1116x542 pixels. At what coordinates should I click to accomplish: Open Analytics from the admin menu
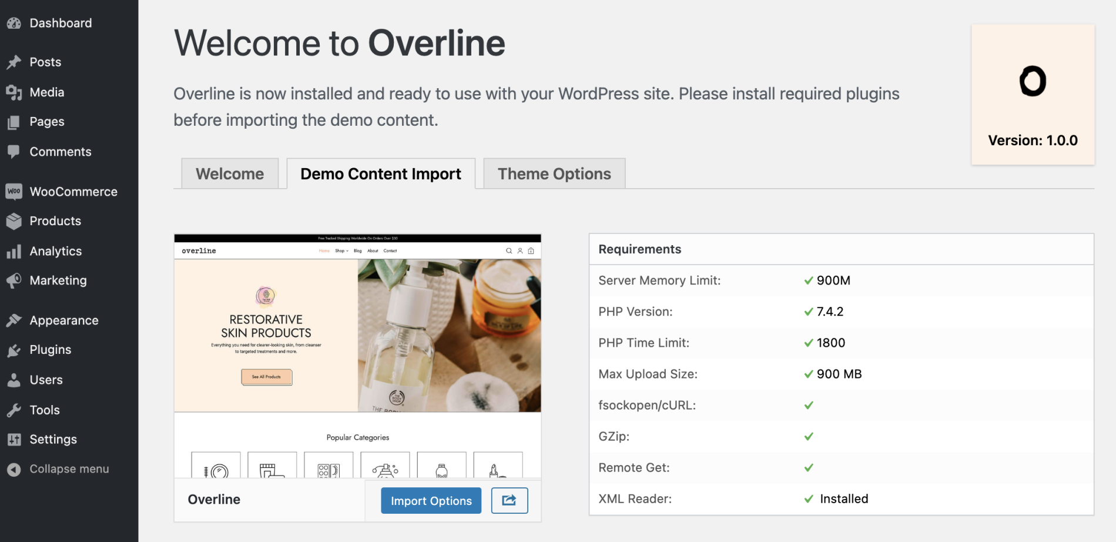tap(14, 251)
